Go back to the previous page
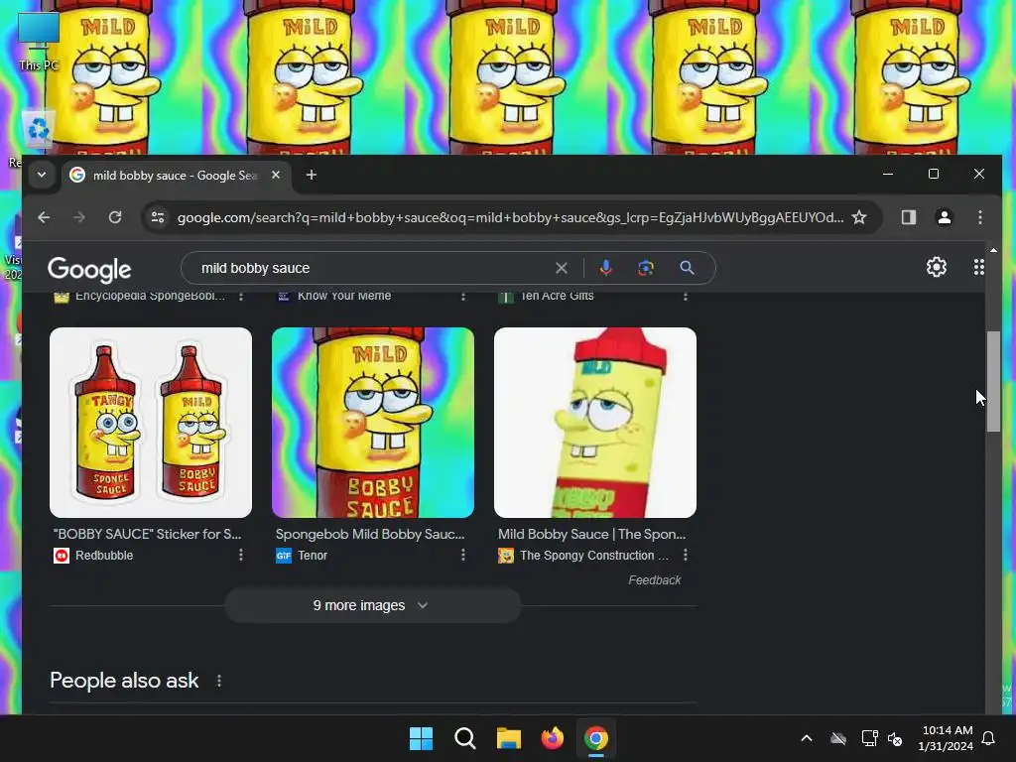Viewport: 1016px width, 762px height. 44,217
